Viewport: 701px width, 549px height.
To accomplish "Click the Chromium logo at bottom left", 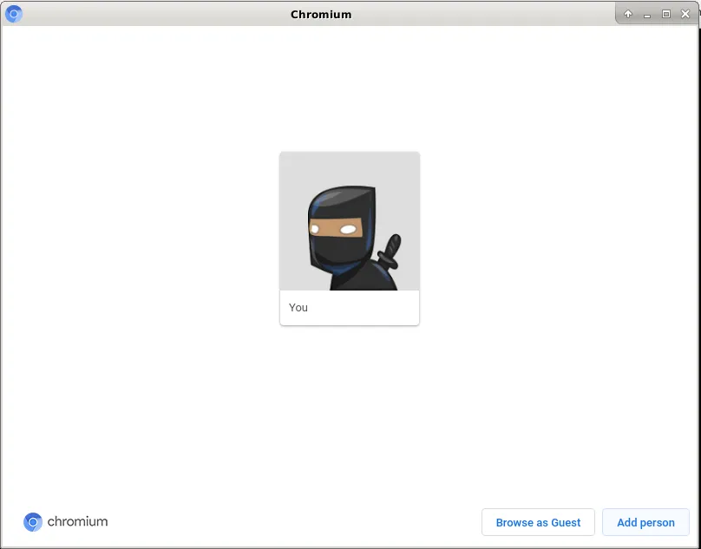I will [65, 522].
